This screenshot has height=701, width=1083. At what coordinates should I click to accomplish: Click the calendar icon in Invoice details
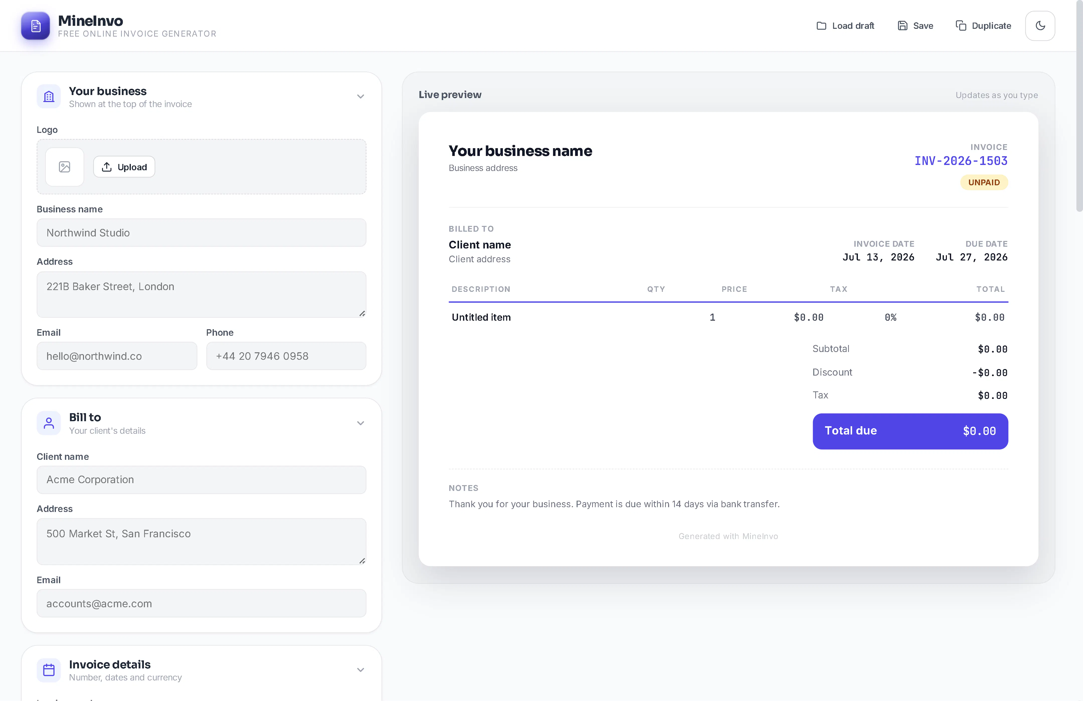pos(49,670)
